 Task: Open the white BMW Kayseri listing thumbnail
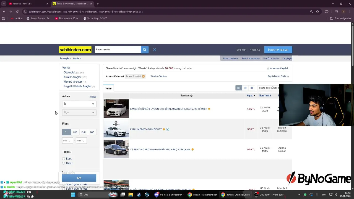coord(116,109)
